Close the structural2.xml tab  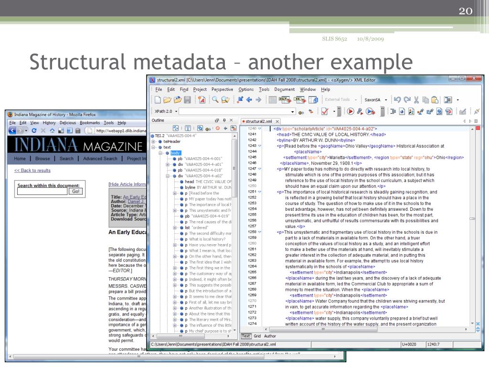coord(277,121)
